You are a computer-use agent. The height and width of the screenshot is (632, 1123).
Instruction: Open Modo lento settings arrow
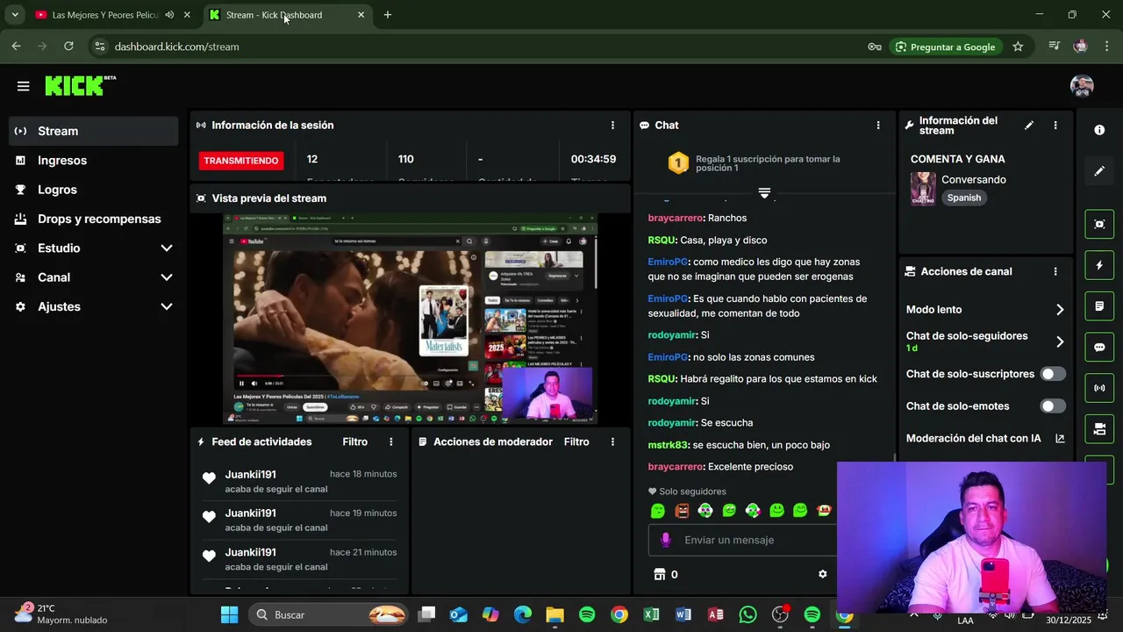(x=1060, y=310)
